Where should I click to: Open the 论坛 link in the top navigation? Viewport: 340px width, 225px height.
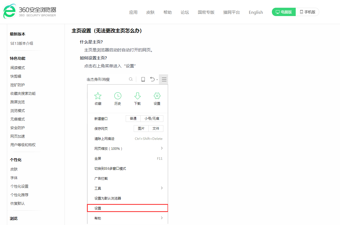[x=185, y=12]
